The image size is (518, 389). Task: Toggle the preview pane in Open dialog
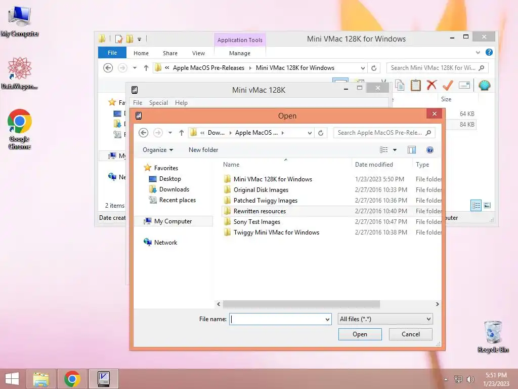click(x=412, y=150)
